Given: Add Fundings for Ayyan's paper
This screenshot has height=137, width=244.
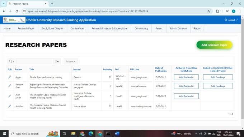Looking at the screenshot, I should click(x=218, y=77).
